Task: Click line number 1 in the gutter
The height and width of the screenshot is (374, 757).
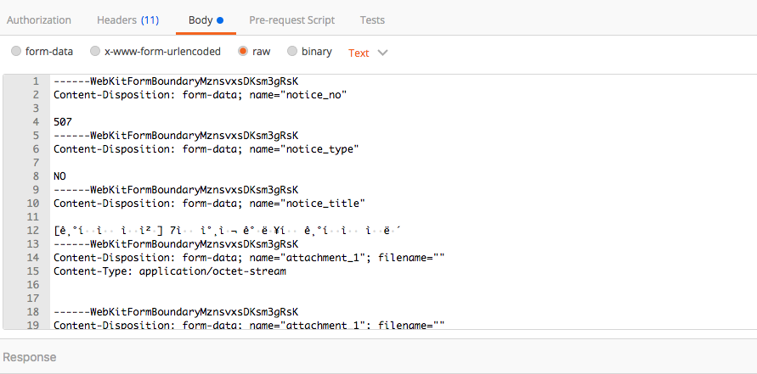Action: point(36,81)
